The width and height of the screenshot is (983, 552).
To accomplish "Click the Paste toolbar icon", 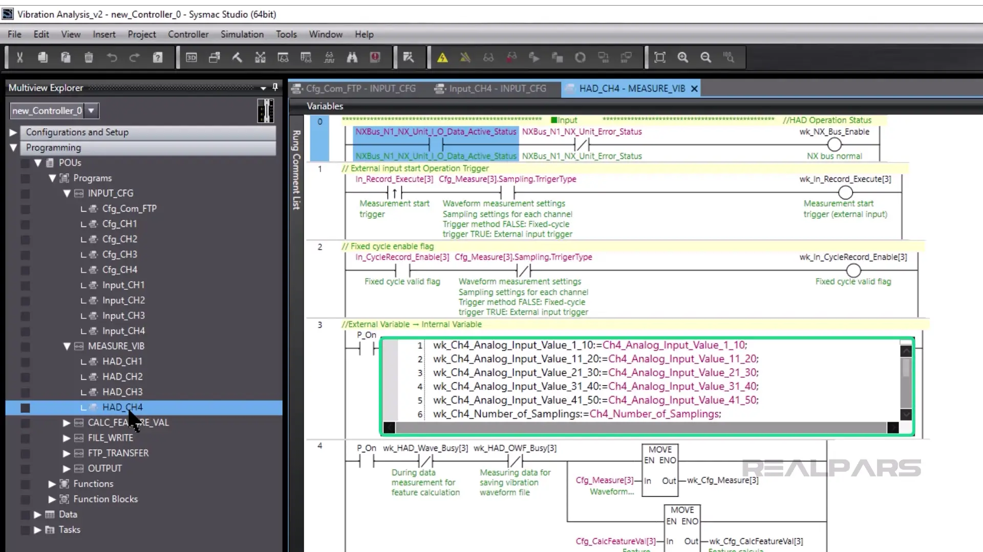I will (66, 57).
